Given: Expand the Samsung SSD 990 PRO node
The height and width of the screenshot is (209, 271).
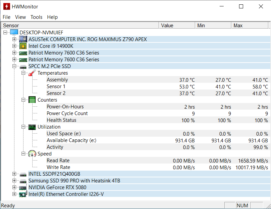Looking at the screenshot, I should pyautogui.click(x=14, y=181).
